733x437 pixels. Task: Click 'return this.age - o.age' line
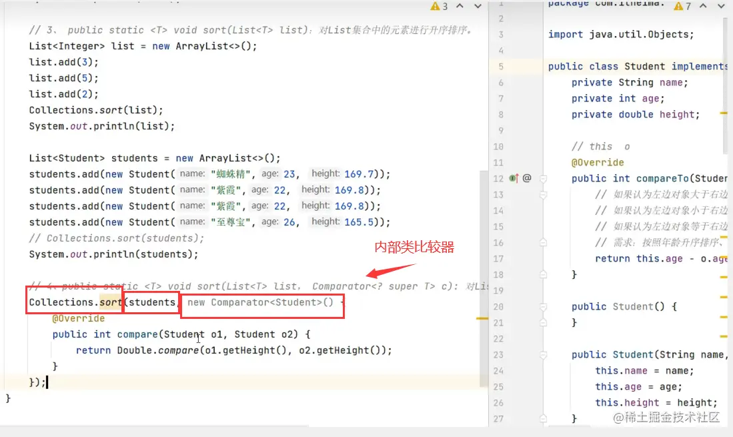coord(661,258)
